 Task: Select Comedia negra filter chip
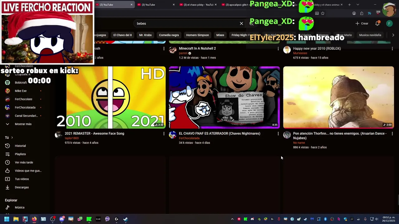169,35
